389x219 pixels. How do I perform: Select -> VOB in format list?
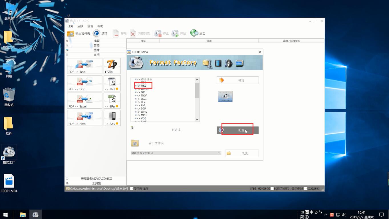[x=142, y=118]
